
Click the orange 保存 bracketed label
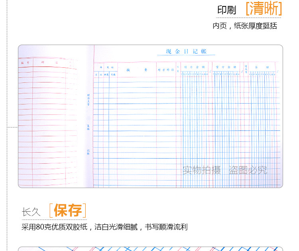click(x=67, y=211)
